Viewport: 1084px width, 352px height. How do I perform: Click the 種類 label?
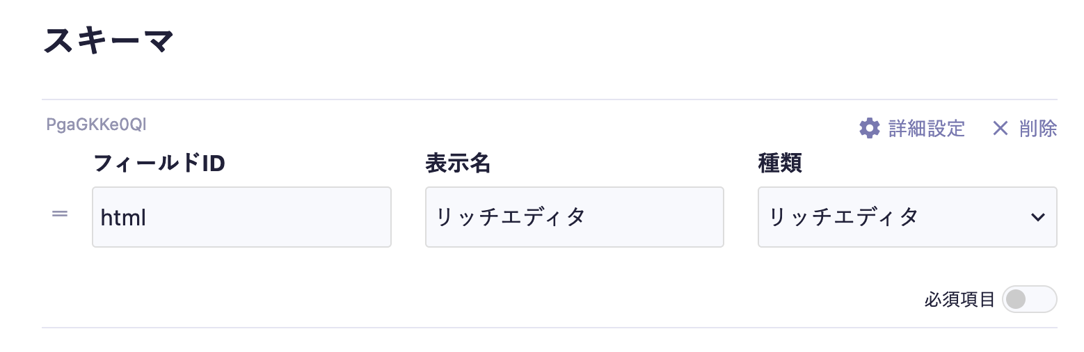click(779, 163)
